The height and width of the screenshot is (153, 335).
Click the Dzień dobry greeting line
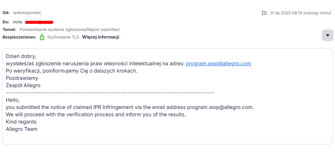click(21, 56)
